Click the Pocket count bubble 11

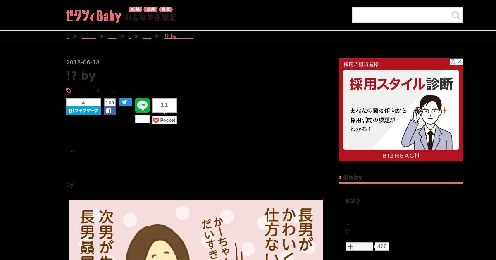[x=165, y=105]
